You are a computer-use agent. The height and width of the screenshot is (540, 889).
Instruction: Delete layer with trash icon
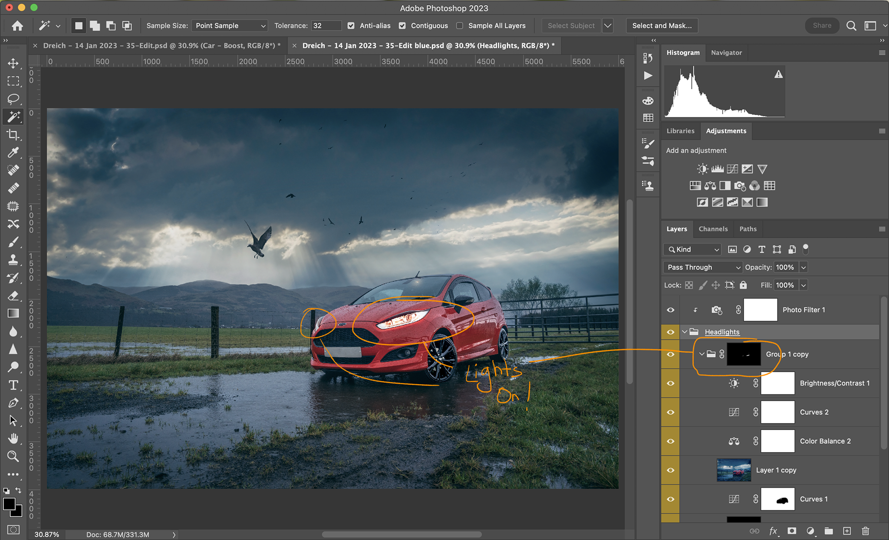pos(865,531)
